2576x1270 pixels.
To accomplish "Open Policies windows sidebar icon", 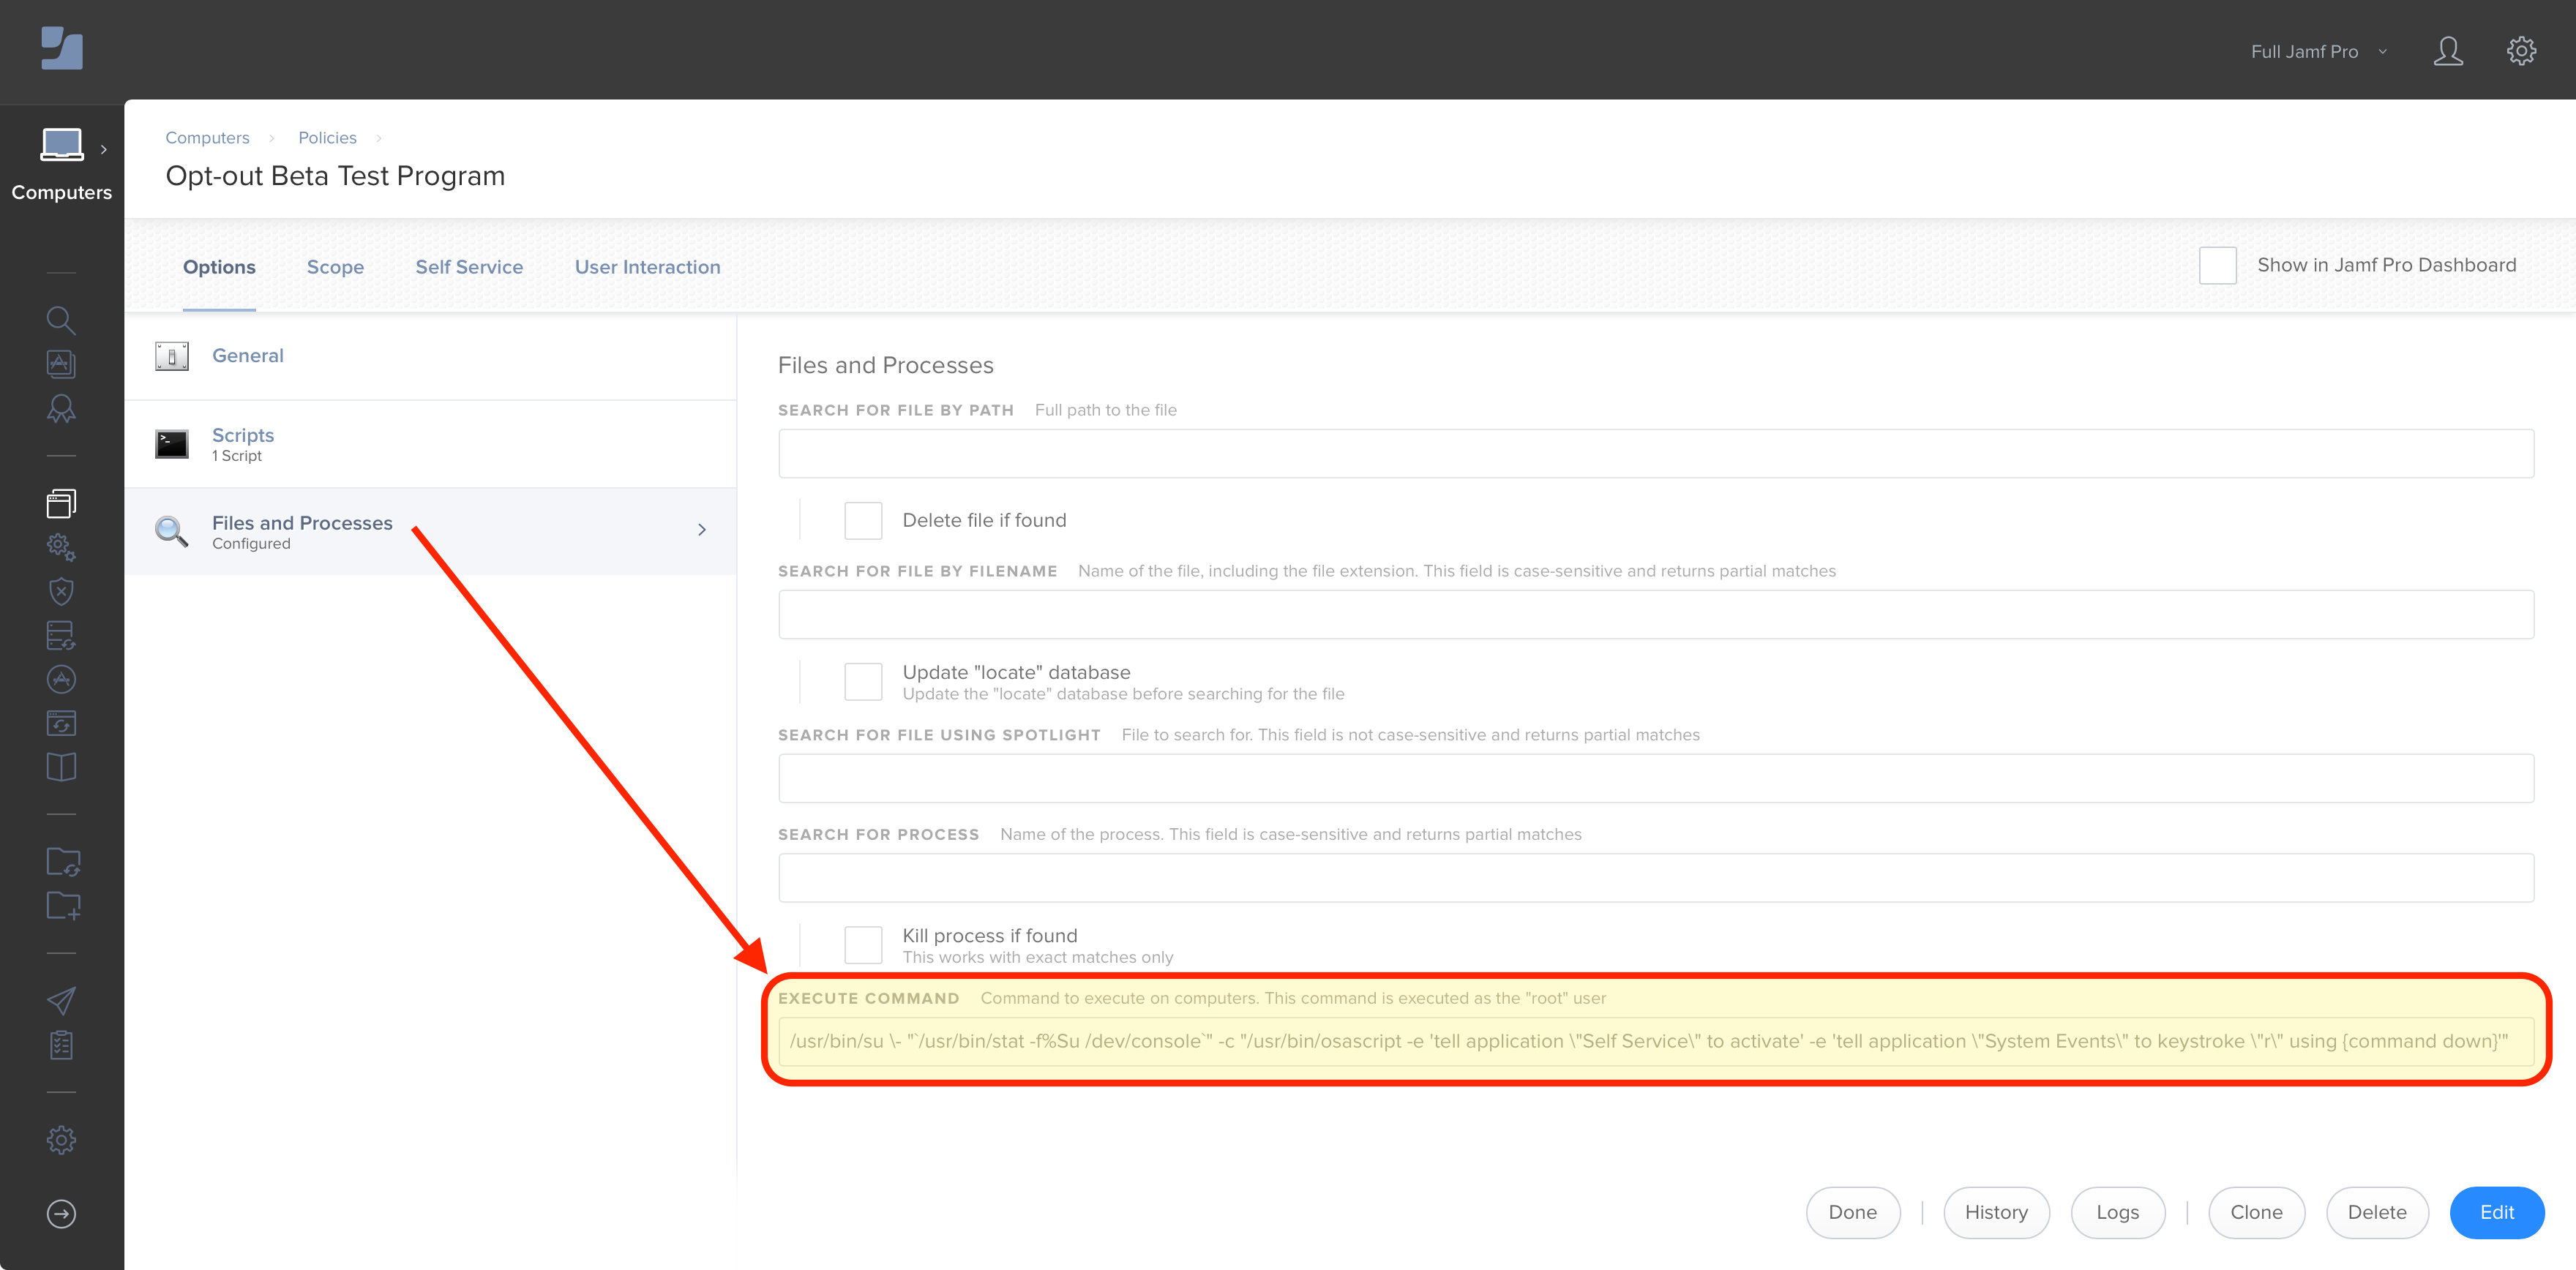I will 61,503.
